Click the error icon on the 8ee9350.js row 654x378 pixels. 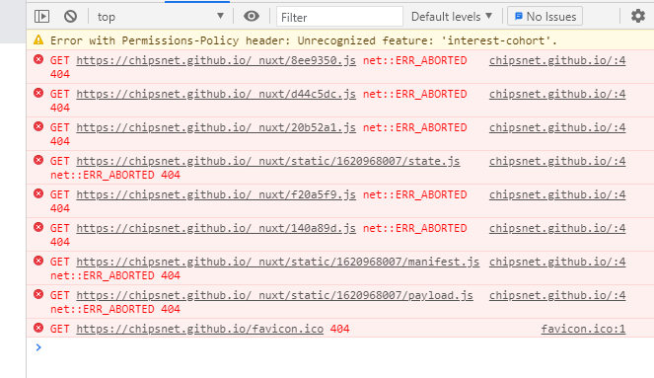tap(38, 59)
